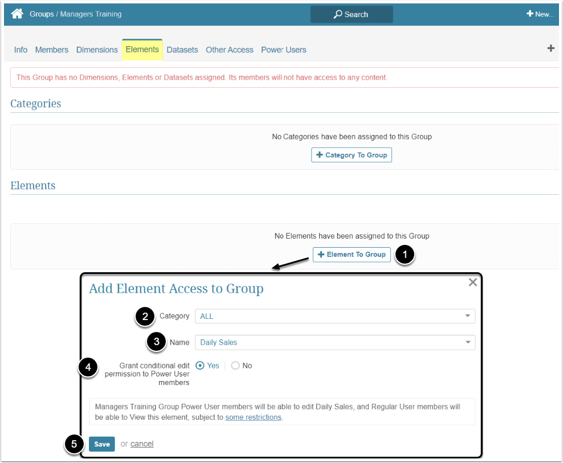Switch to the Dimensions tab
The image size is (563, 463).
click(x=97, y=50)
